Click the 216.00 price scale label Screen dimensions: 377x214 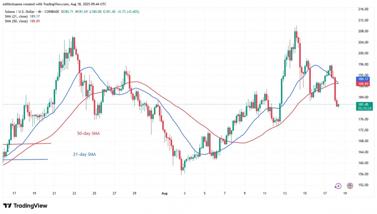pos(364,9)
